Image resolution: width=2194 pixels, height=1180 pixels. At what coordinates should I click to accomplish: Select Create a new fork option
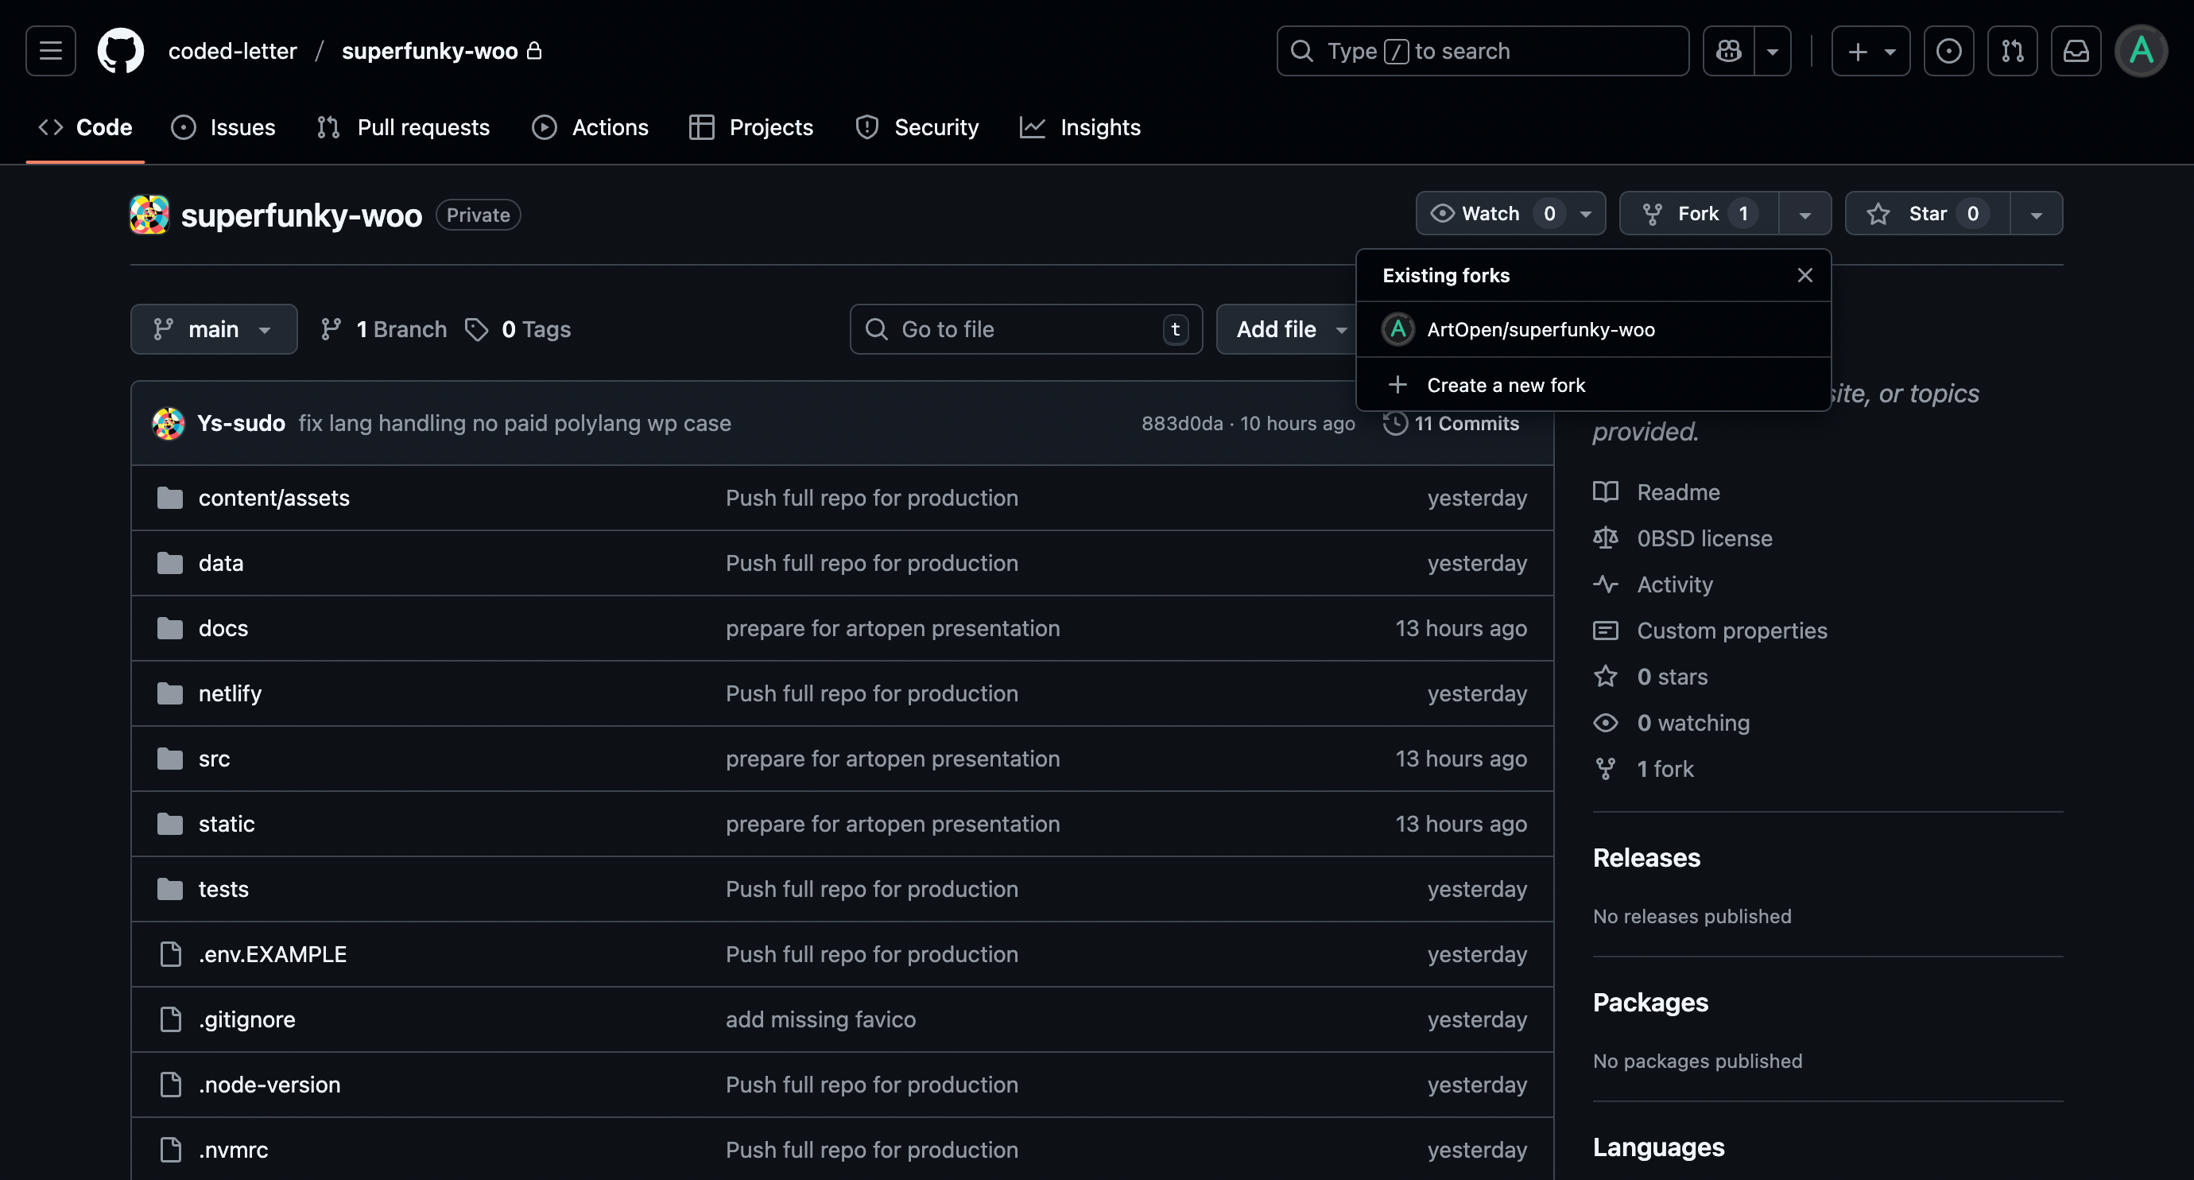coord(1505,385)
